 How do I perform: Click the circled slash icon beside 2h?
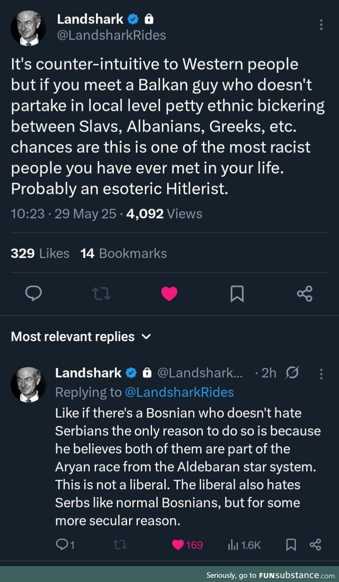(x=292, y=373)
